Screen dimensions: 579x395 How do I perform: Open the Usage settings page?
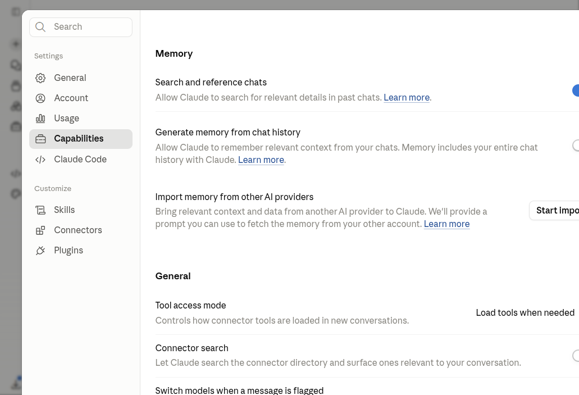click(81, 118)
